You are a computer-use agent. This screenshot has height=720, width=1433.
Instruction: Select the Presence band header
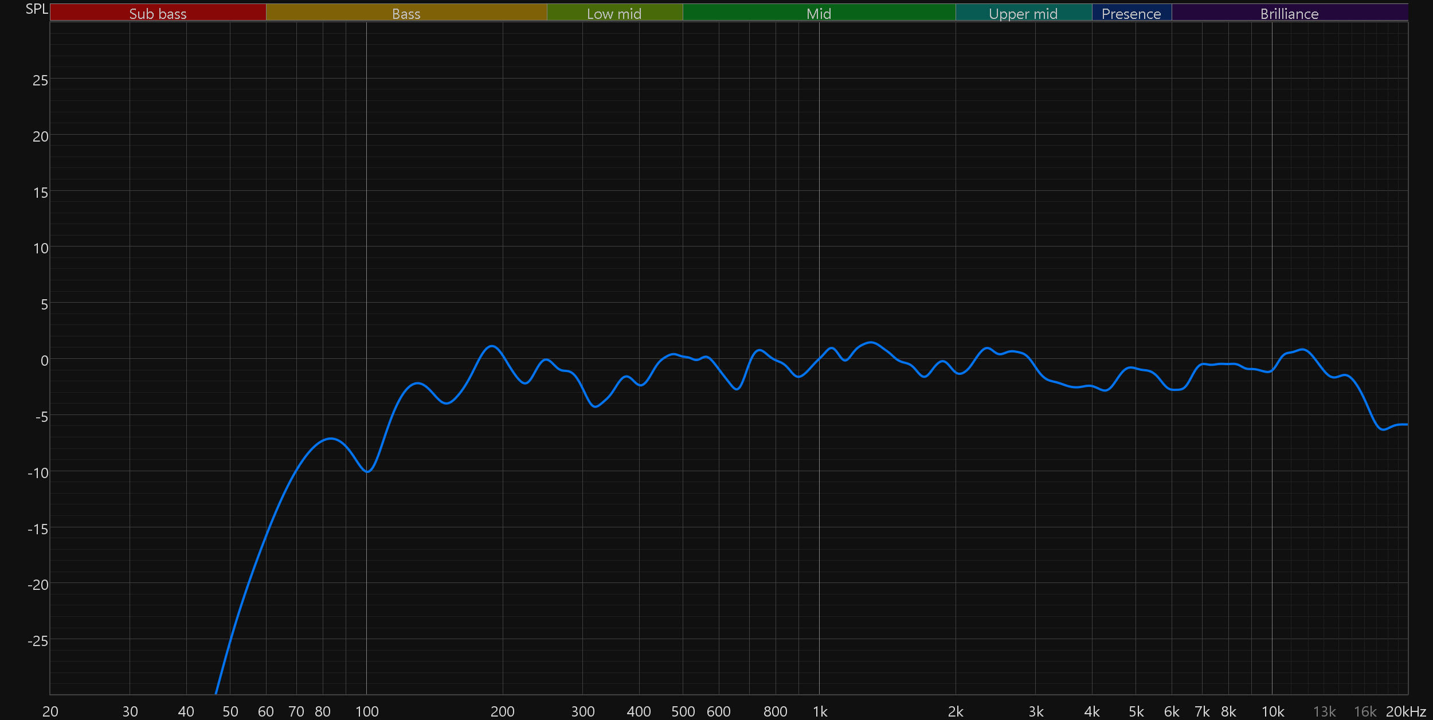[x=1131, y=13]
